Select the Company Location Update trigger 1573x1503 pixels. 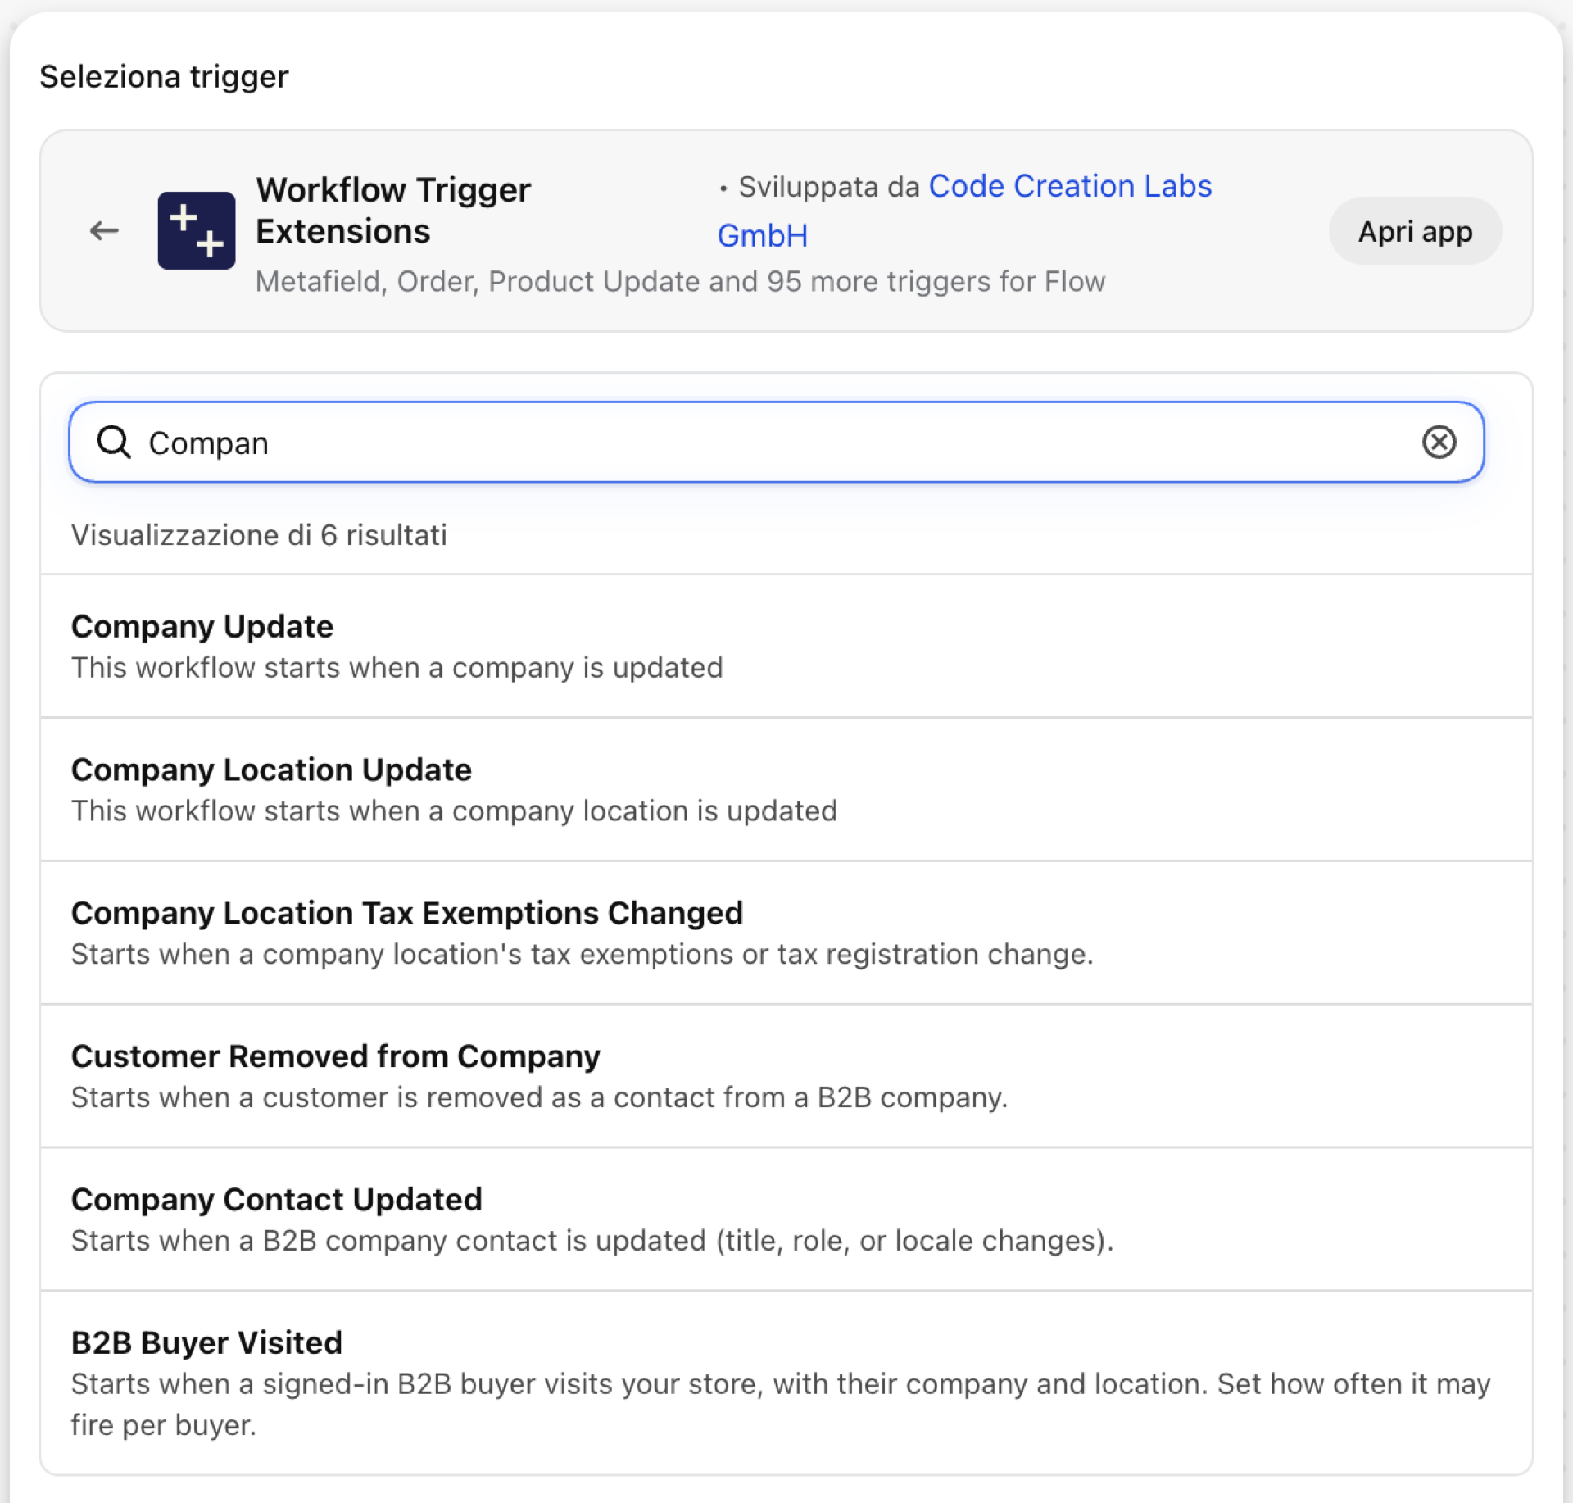tap(786, 790)
